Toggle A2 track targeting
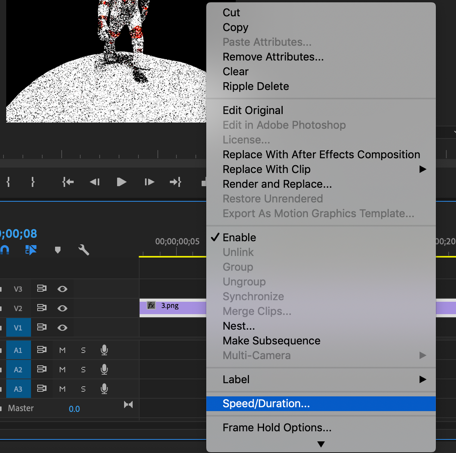 tap(18, 370)
